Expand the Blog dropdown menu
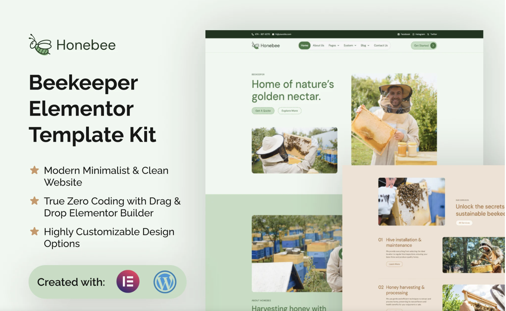Screen dimensions: 506x311 (365, 46)
